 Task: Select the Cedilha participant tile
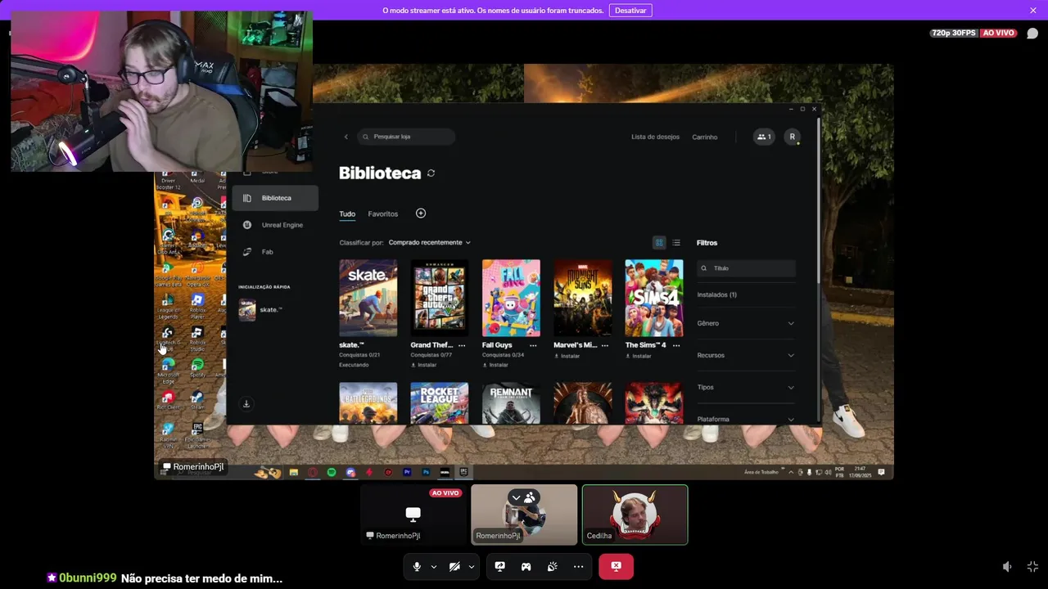635,515
